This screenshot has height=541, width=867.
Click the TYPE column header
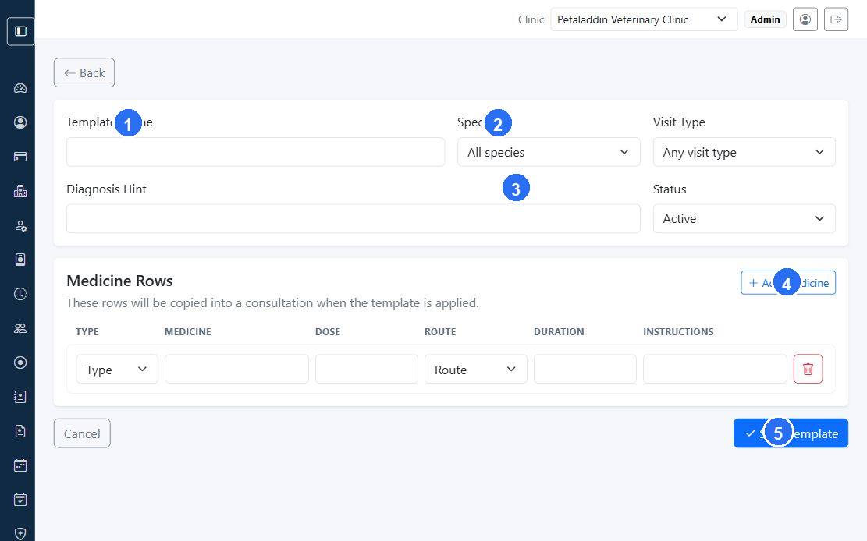tap(87, 331)
